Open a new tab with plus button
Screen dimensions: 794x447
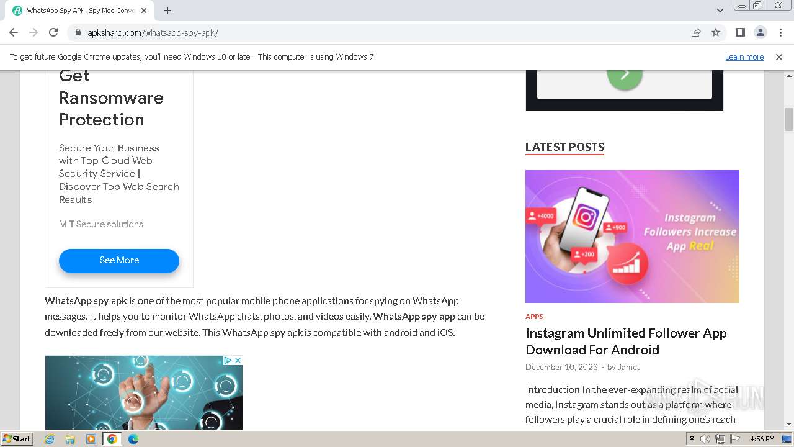point(167,11)
